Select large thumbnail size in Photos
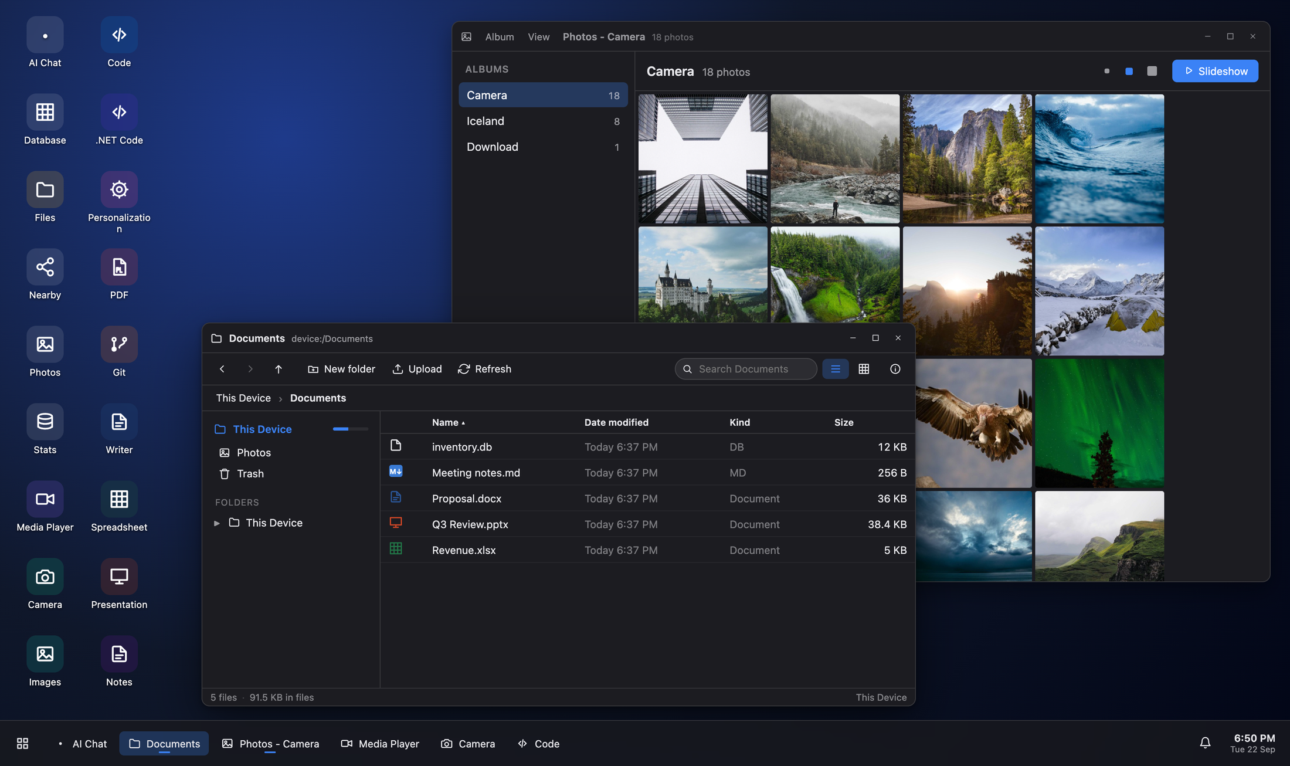The width and height of the screenshot is (1290, 766). pos(1152,71)
